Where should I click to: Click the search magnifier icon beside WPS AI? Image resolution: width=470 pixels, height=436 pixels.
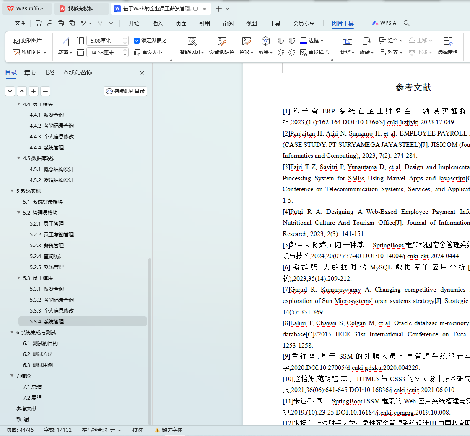point(406,23)
